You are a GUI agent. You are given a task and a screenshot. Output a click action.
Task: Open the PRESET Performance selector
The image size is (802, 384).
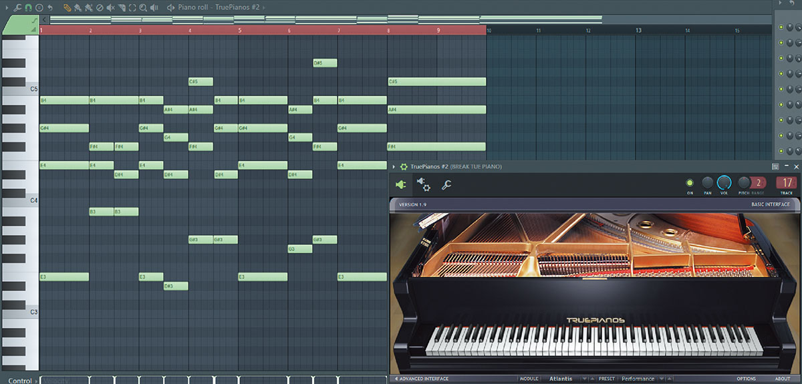(x=638, y=379)
